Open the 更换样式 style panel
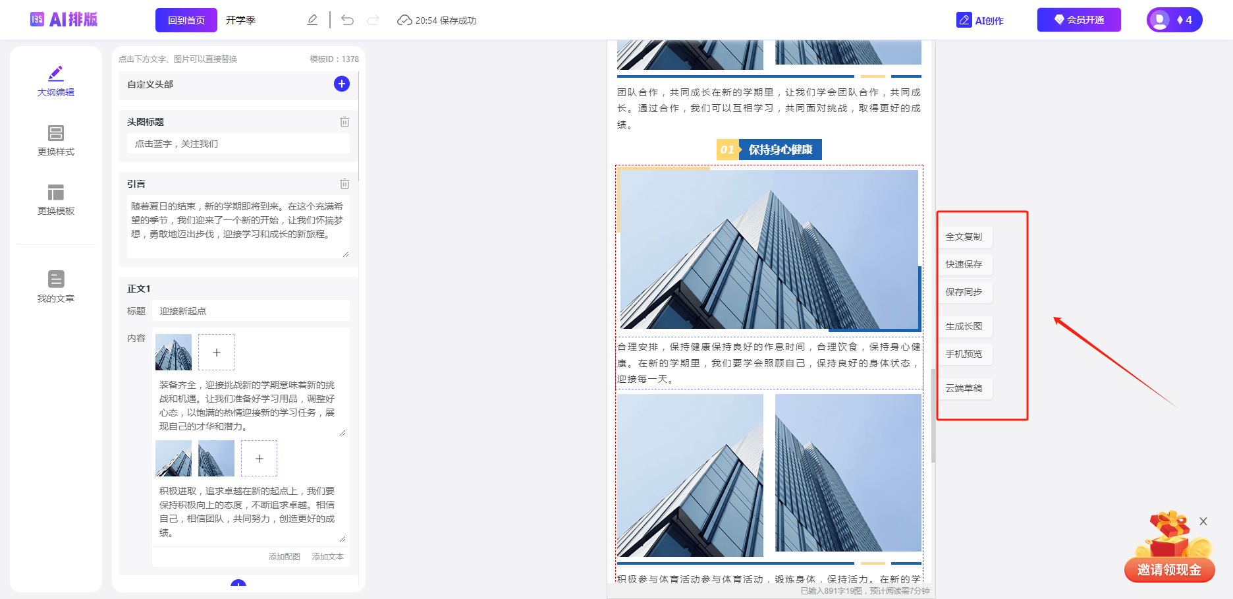This screenshot has height=599, width=1233. coord(55,140)
